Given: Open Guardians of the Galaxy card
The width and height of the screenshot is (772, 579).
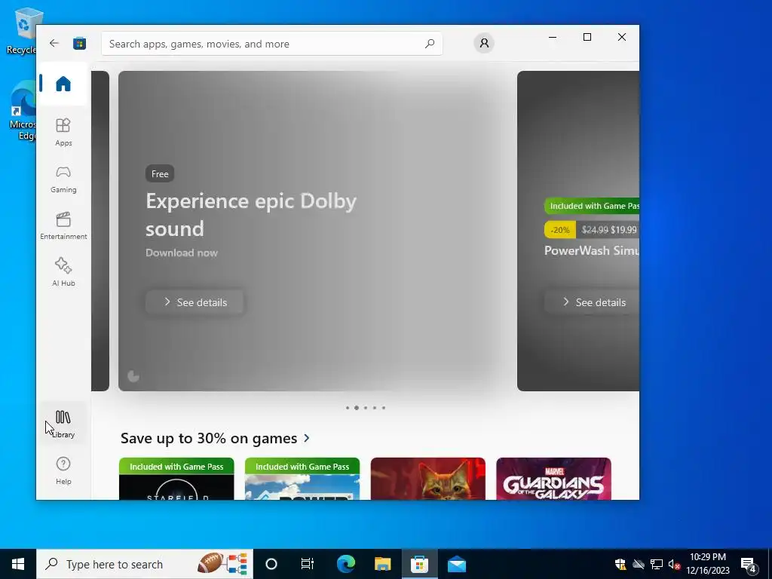Looking at the screenshot, I should point(554,479).
